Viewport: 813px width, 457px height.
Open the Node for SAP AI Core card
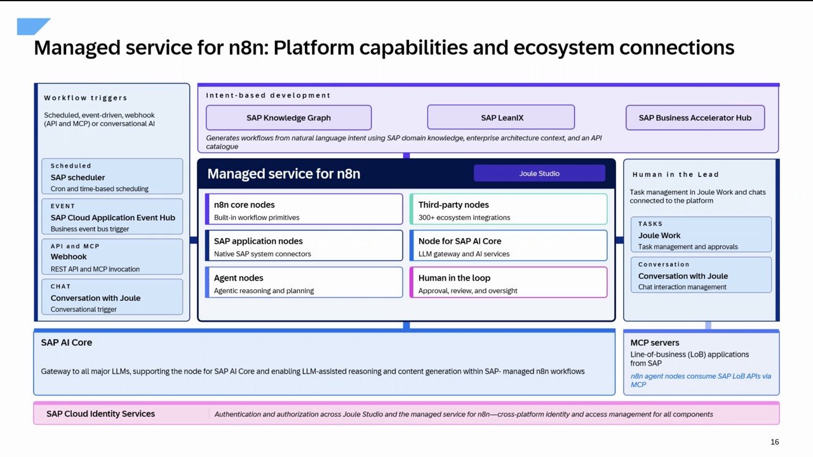508,246
